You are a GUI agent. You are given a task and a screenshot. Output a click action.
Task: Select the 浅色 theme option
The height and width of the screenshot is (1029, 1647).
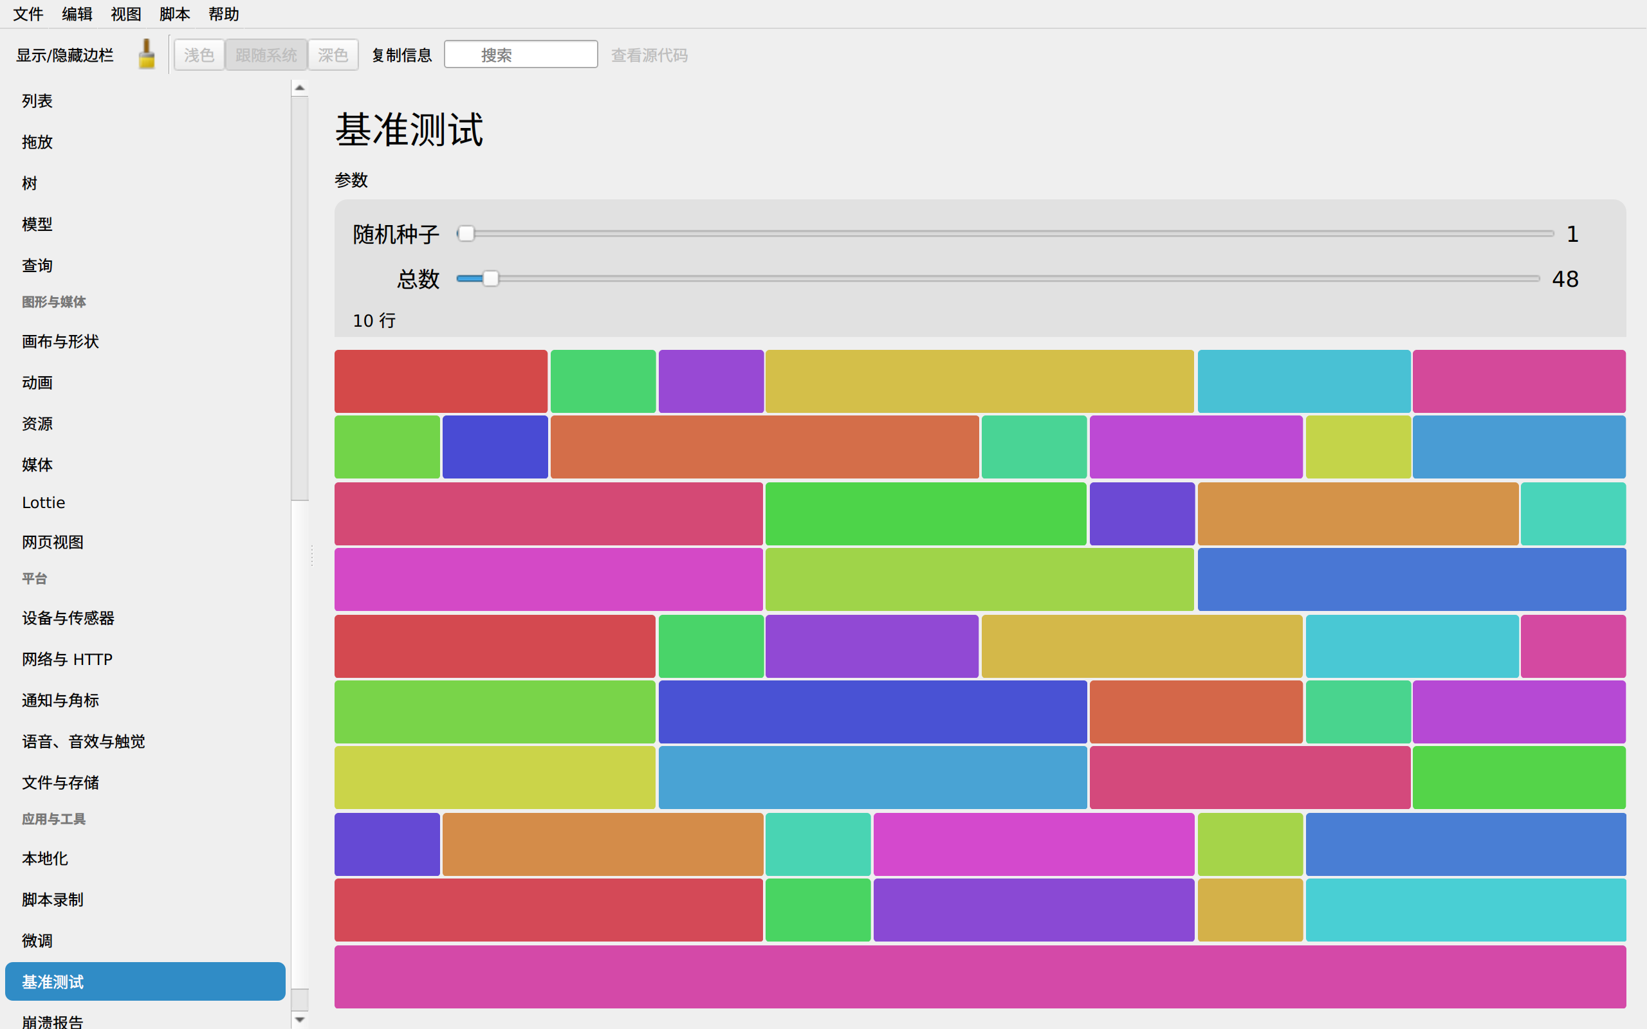199,55
